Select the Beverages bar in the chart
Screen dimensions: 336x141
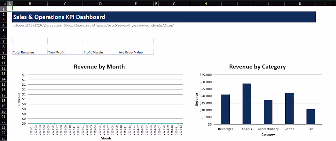point(225,109)
